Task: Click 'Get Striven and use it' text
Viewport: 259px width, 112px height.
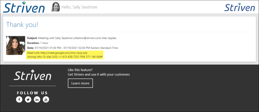Action: (x=99, y=75)
